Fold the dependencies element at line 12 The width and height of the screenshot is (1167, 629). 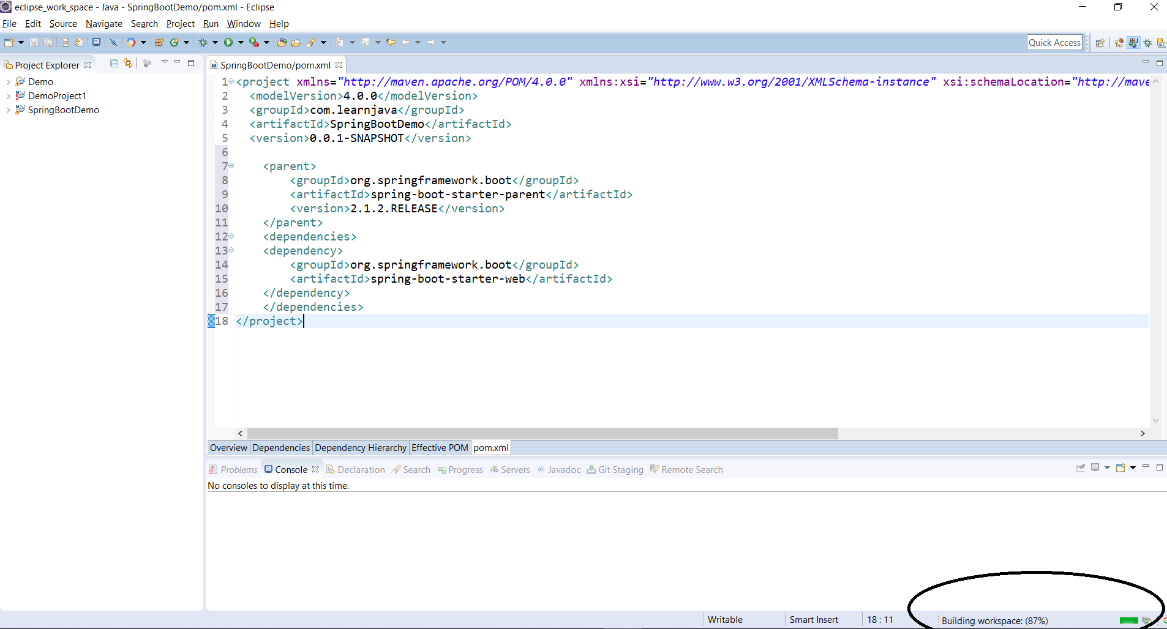[231, 236]
